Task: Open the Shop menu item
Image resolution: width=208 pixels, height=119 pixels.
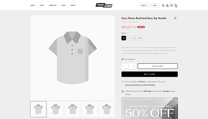Action: [x=42, y=5]
